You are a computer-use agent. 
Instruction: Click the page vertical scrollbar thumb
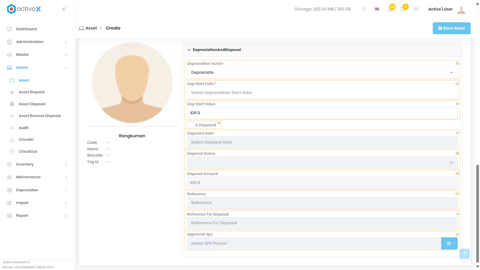click(477, 214)
